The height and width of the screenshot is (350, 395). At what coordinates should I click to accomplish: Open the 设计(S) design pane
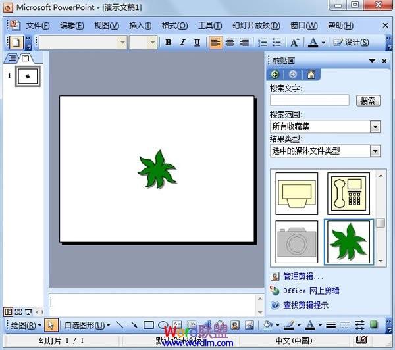(351, 42)
